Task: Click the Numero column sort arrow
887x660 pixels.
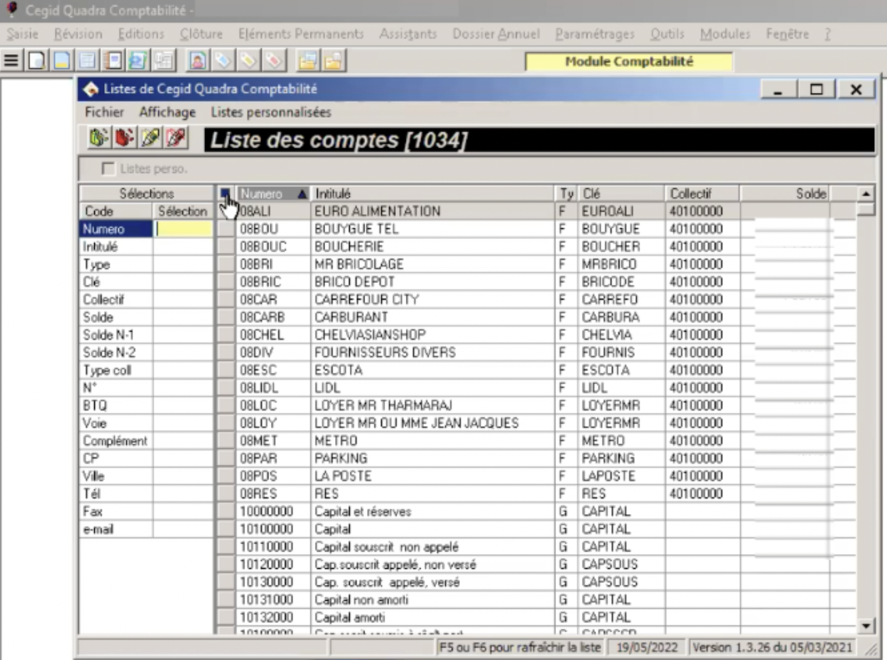Action: point(302,194)
